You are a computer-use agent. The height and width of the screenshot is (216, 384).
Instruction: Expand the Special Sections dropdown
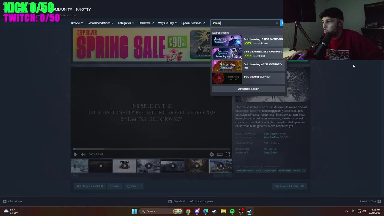point(193,23)
